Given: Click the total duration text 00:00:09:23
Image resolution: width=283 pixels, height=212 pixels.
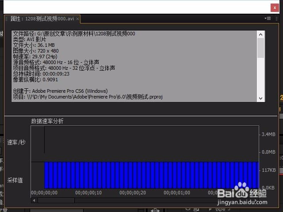Looking at the screenshot, I should click(41, 74).
